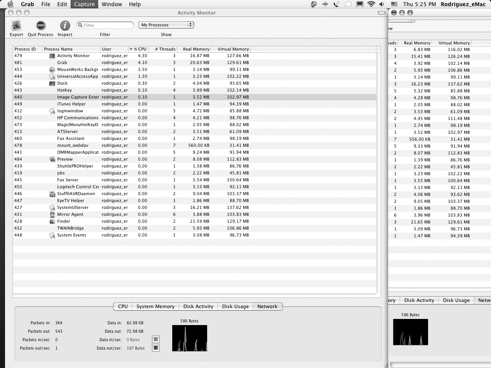Click the script menu bar icon

click(314, 4)
